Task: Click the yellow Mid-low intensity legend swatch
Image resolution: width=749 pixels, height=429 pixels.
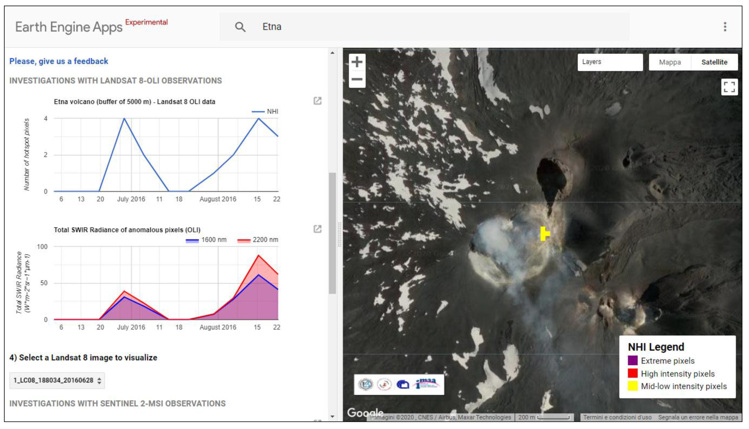Action: pos(632,386)
